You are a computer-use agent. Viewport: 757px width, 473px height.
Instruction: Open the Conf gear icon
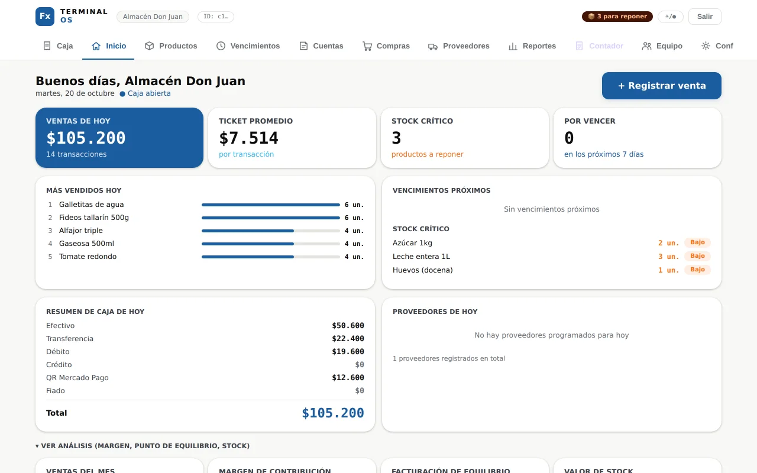point(706,46)
